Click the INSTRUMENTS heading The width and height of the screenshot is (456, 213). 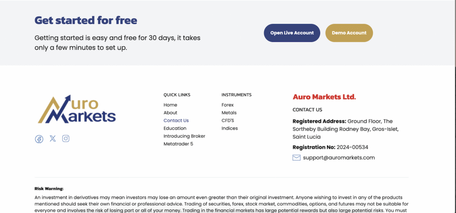[236, 95]
